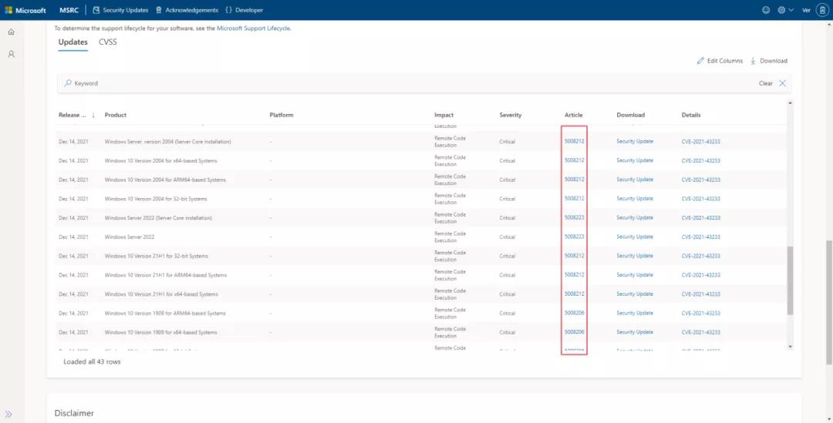Click the Details column header

(x=690, y=115)
